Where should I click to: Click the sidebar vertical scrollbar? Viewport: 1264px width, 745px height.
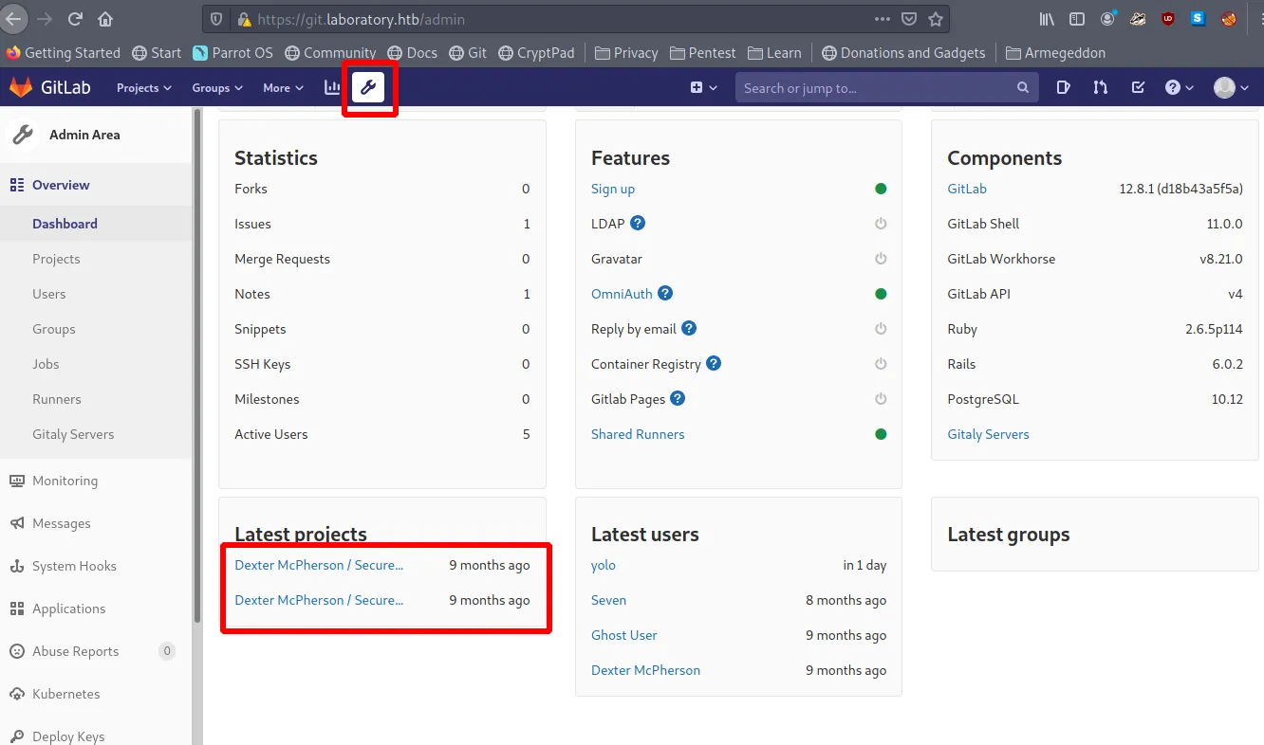coord(196,365)
